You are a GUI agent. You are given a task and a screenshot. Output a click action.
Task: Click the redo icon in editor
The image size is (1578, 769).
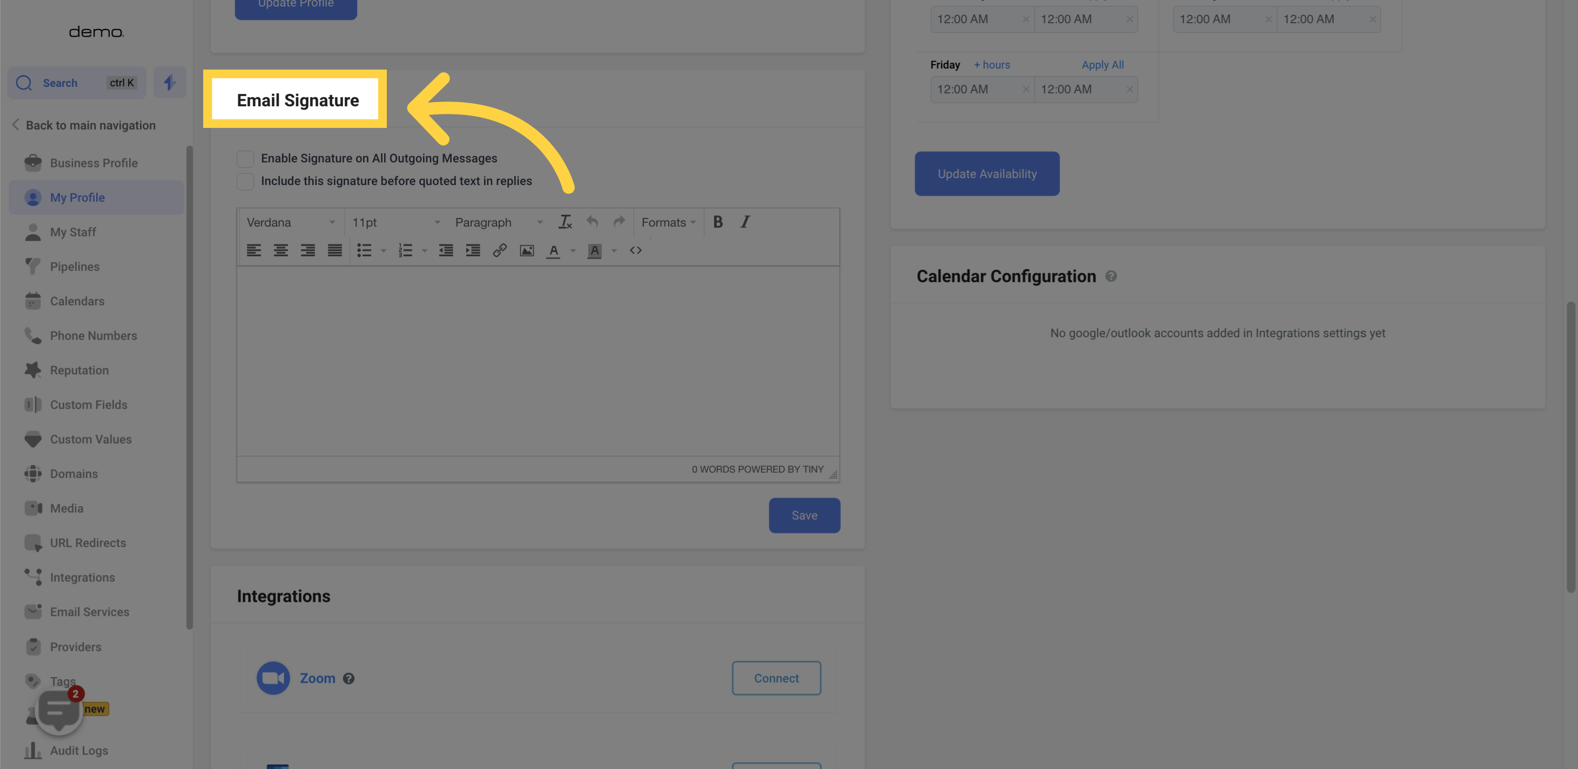point(618,221)
